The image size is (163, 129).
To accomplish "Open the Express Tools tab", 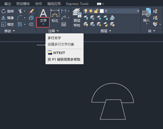I will pyautogui.click(x=77, y=4).
